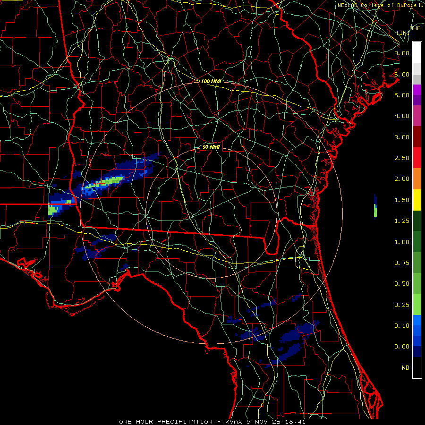Pick the yellow swatch beside 1.50

417,200
